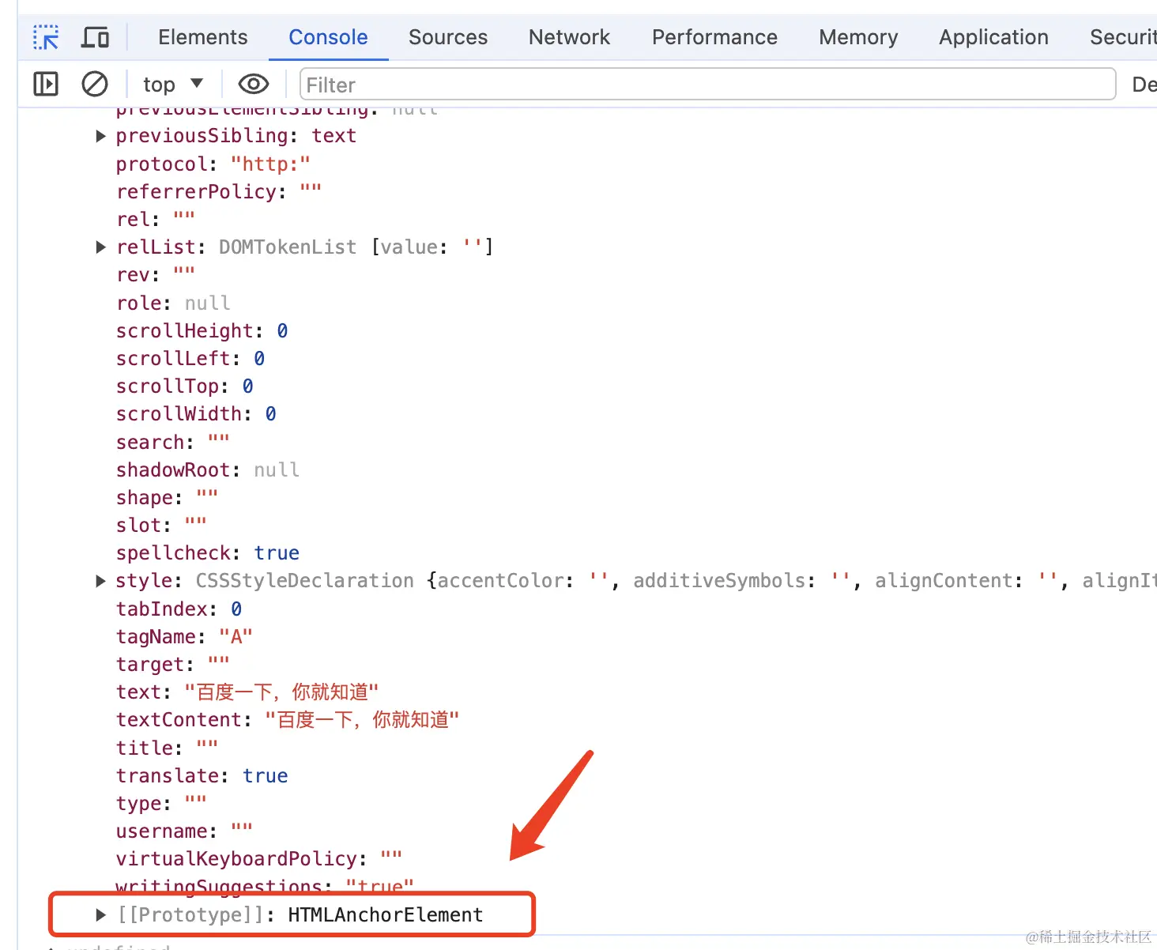This screenshot has height=950, width=1157.
Task: Click the scrollLeft: 0 property
Action: click(x=190, y=358)
